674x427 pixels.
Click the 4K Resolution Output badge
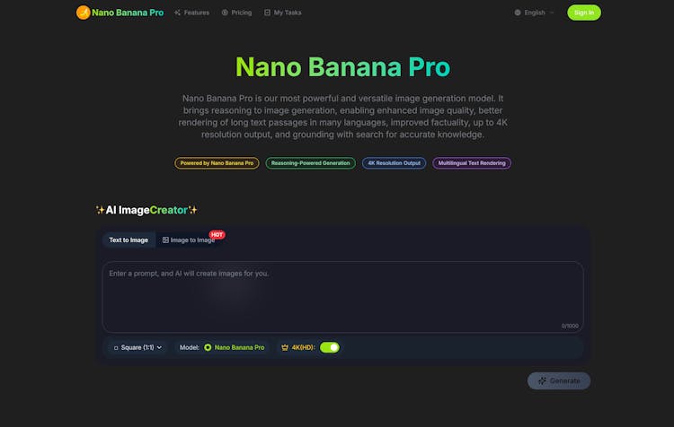coord(394,163)
